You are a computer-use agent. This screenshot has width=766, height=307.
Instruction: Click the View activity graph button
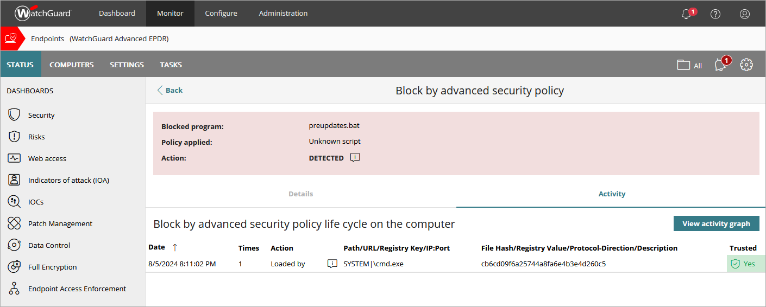(x=716, y=223)
